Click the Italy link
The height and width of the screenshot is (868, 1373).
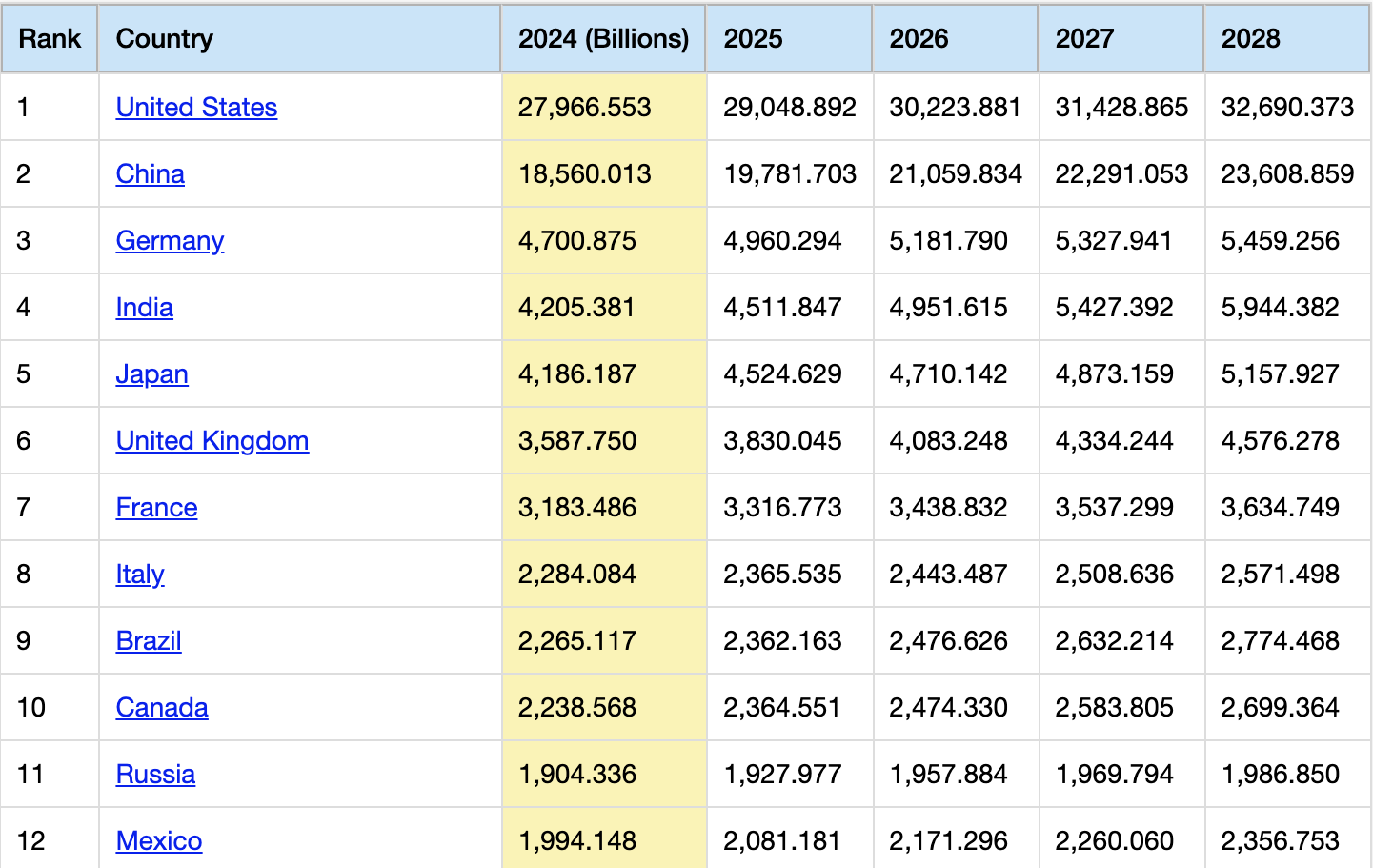click(x=140, y=575)
